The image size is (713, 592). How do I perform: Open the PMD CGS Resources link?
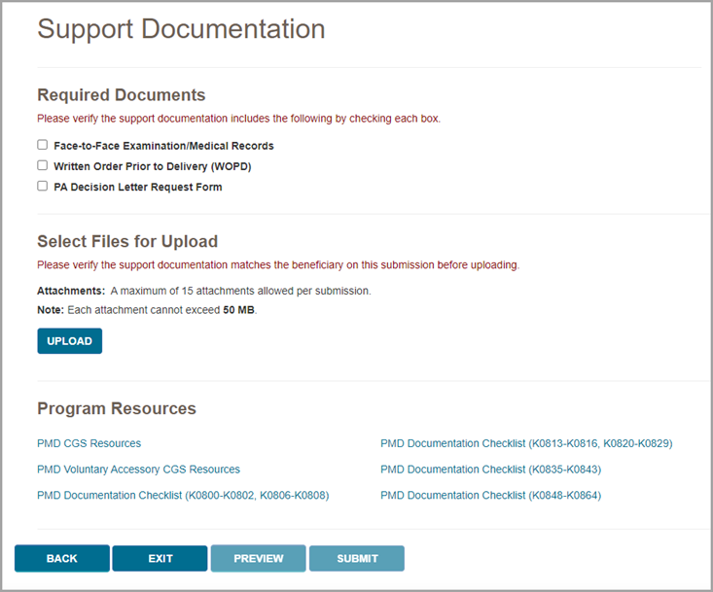click(89, 443)
